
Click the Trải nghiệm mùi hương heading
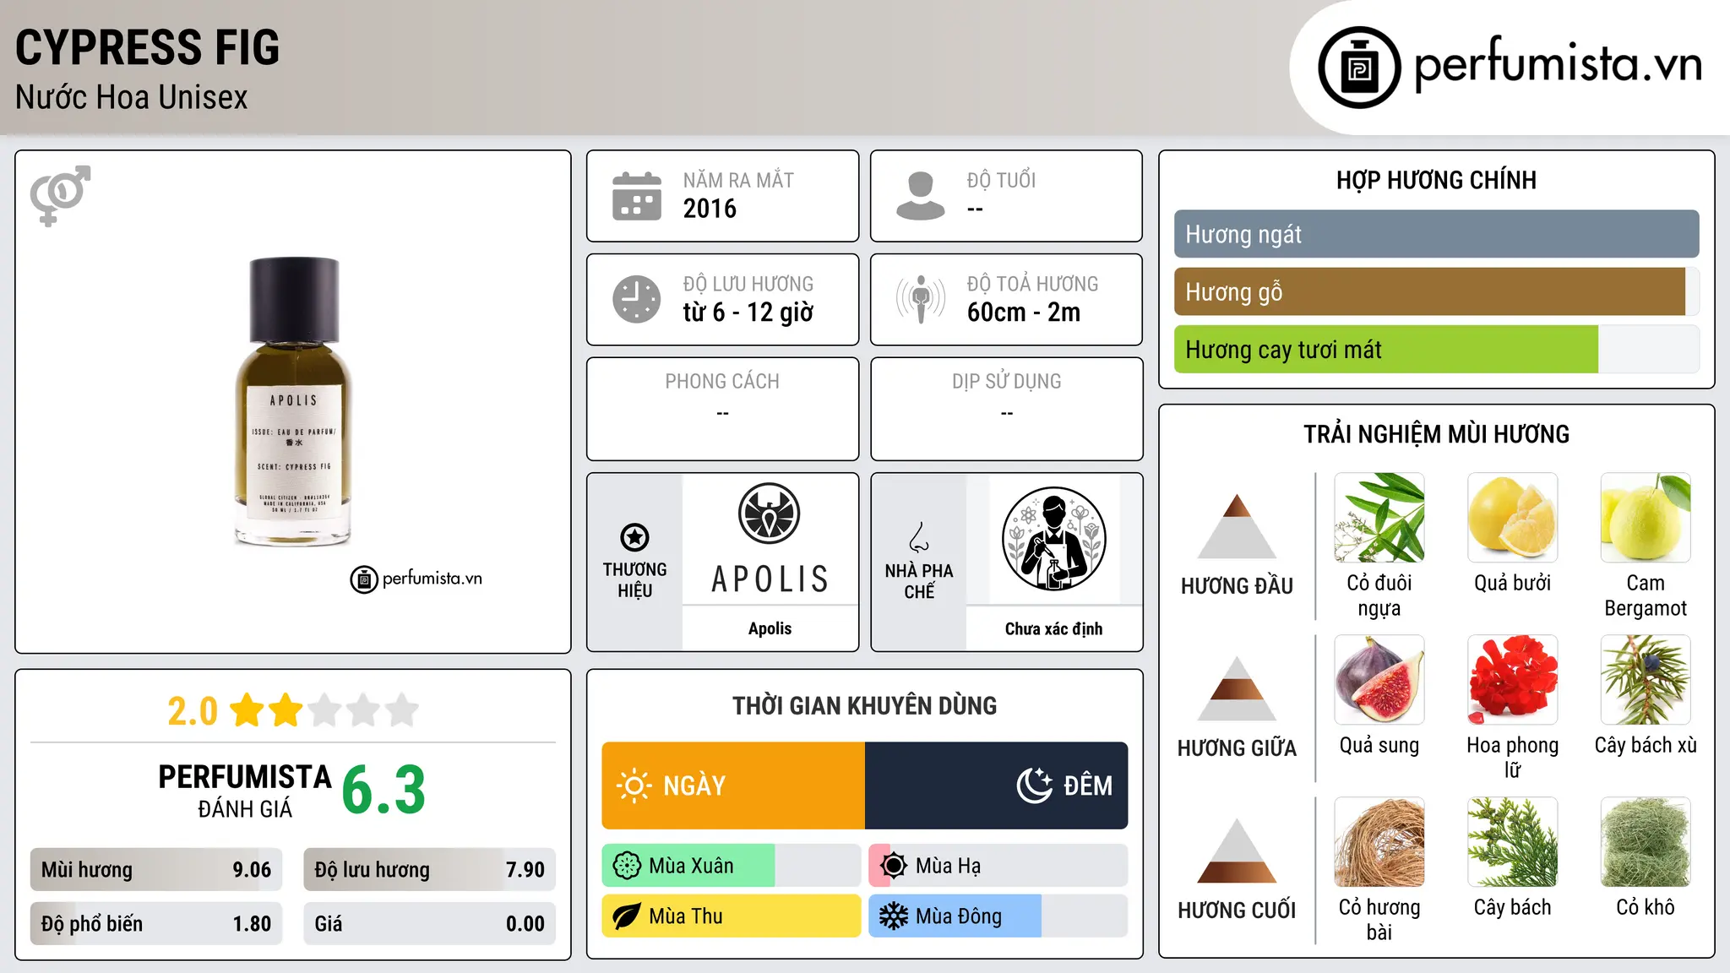tap(1436, 434)
